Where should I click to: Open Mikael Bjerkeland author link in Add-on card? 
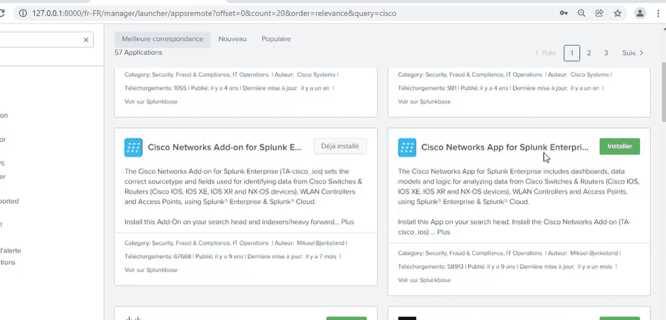321,243
